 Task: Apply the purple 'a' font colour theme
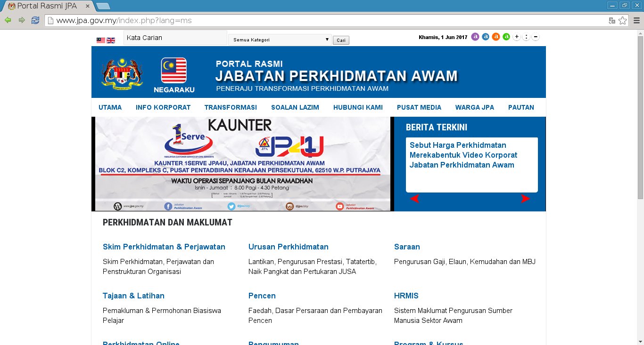click(475, 37)
